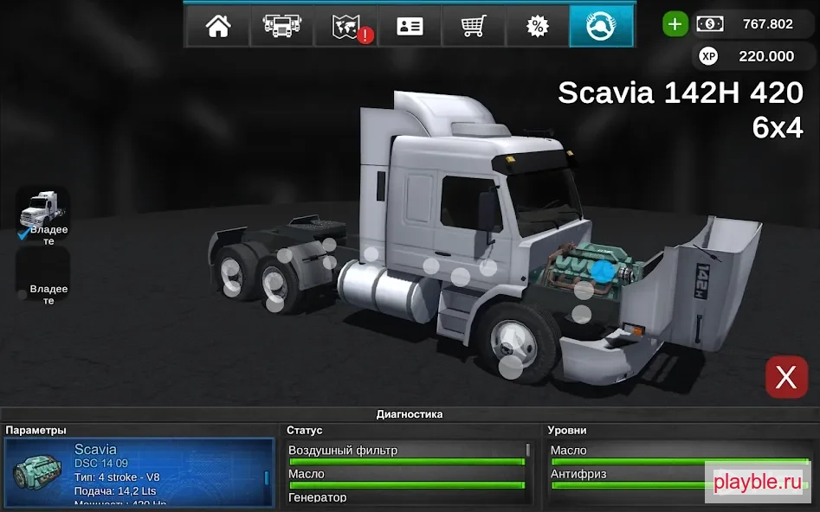Viewport: 820px width, 512px height.
Task: Click the green plus add money button
Action: [675, 24]
